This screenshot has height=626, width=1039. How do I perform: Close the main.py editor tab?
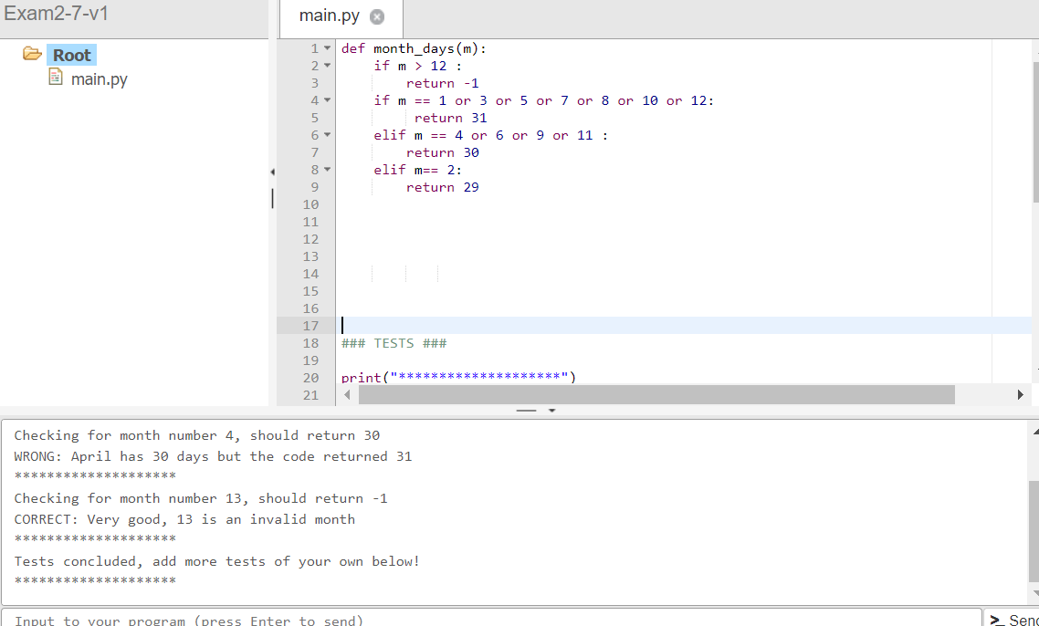[376, 17]
